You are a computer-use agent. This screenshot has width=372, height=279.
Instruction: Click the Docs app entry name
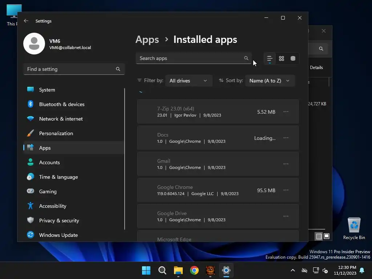tap(163, 135)
